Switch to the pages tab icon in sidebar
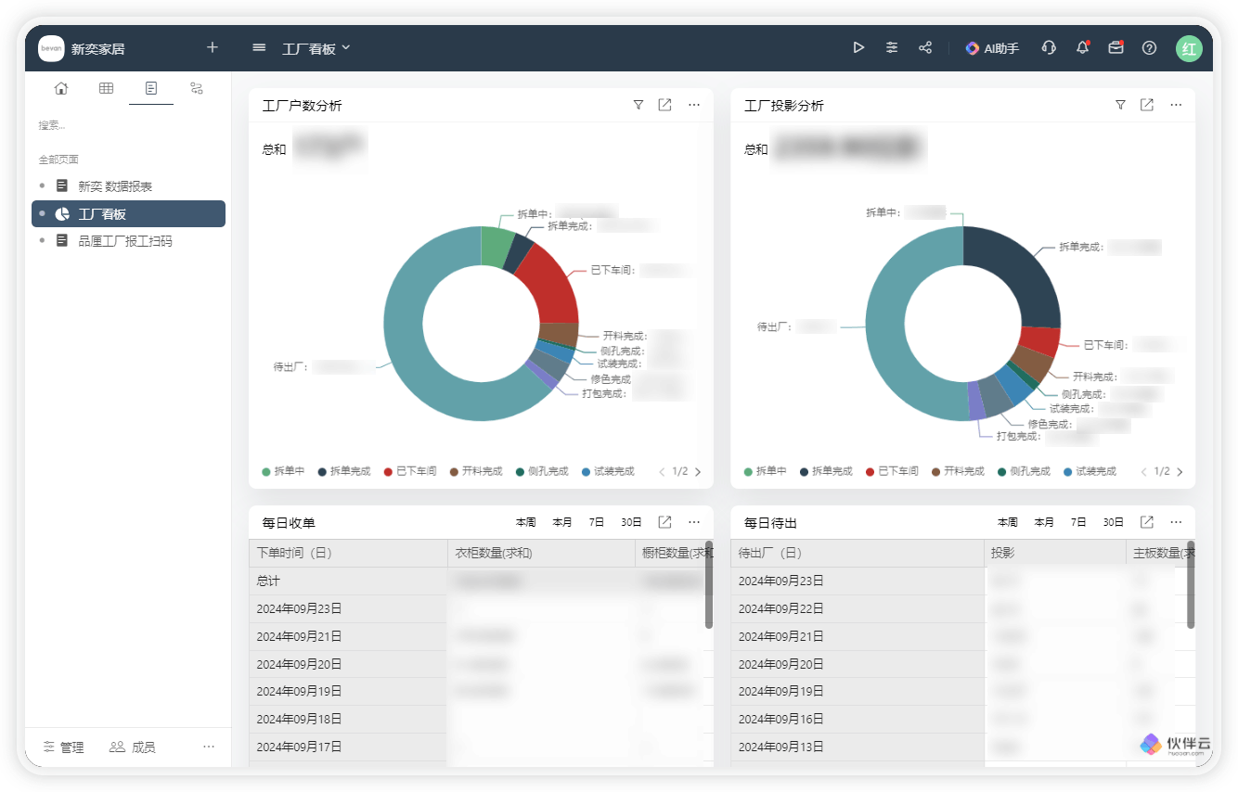 151,88
